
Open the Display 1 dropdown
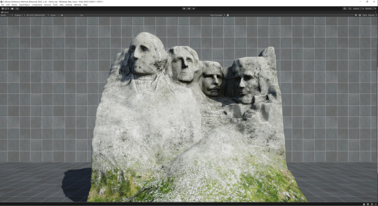click(20, 15)
